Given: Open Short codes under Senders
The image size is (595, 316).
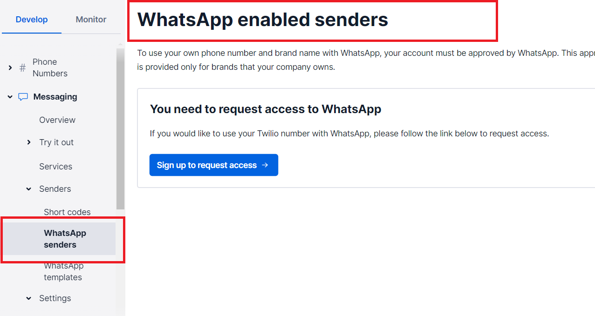Looking at the screenshot, I should [67, 212].
